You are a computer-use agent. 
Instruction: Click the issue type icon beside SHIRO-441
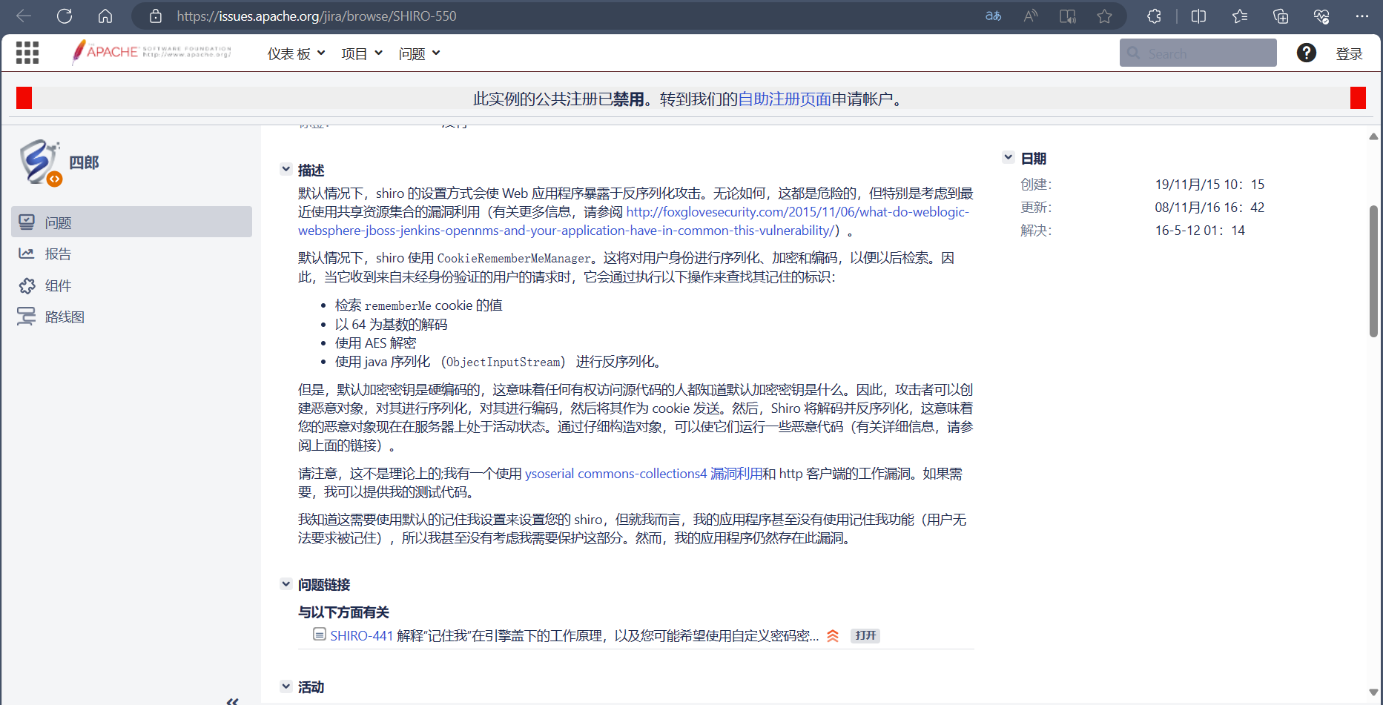320,635
